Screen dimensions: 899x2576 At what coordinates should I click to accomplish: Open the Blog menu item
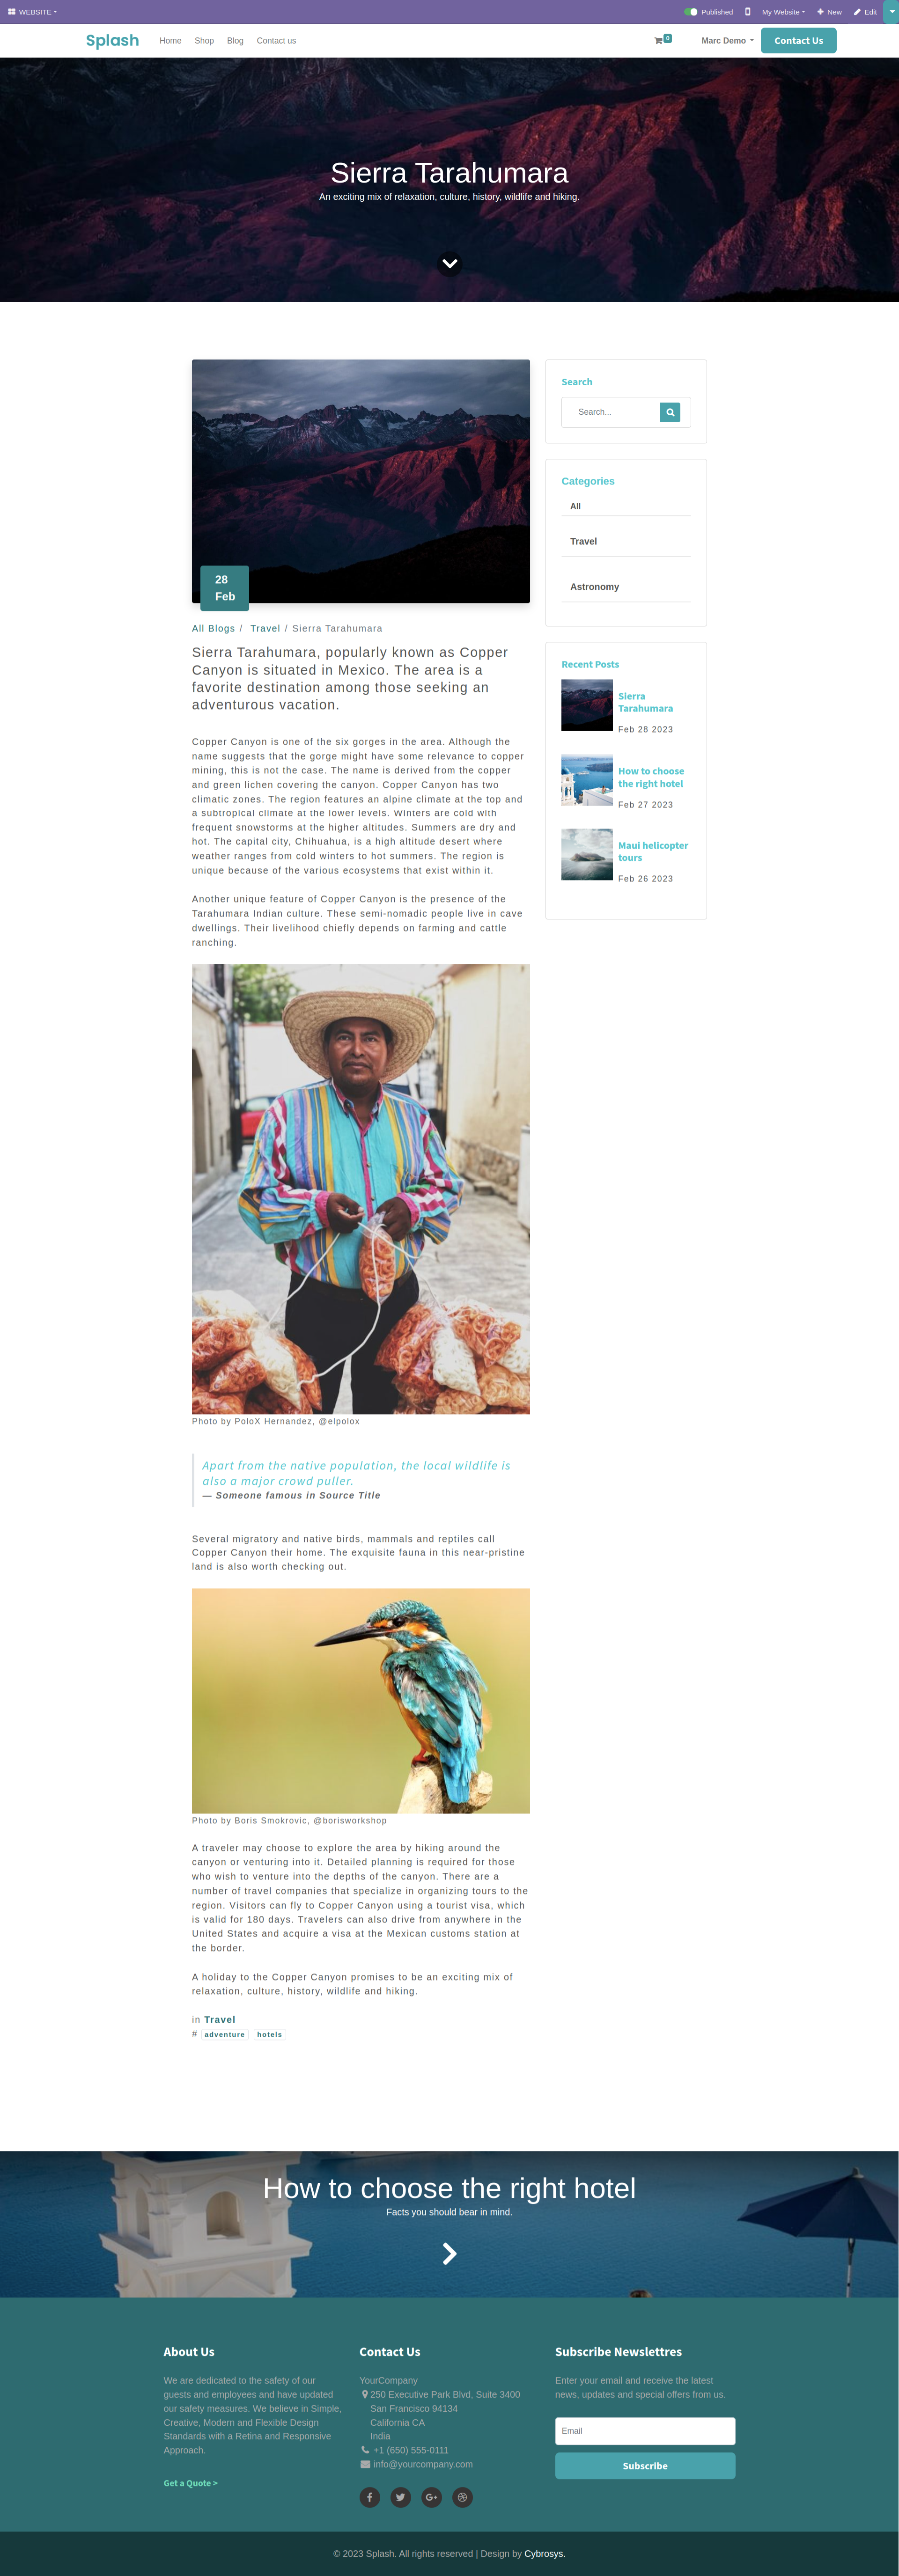235,41
